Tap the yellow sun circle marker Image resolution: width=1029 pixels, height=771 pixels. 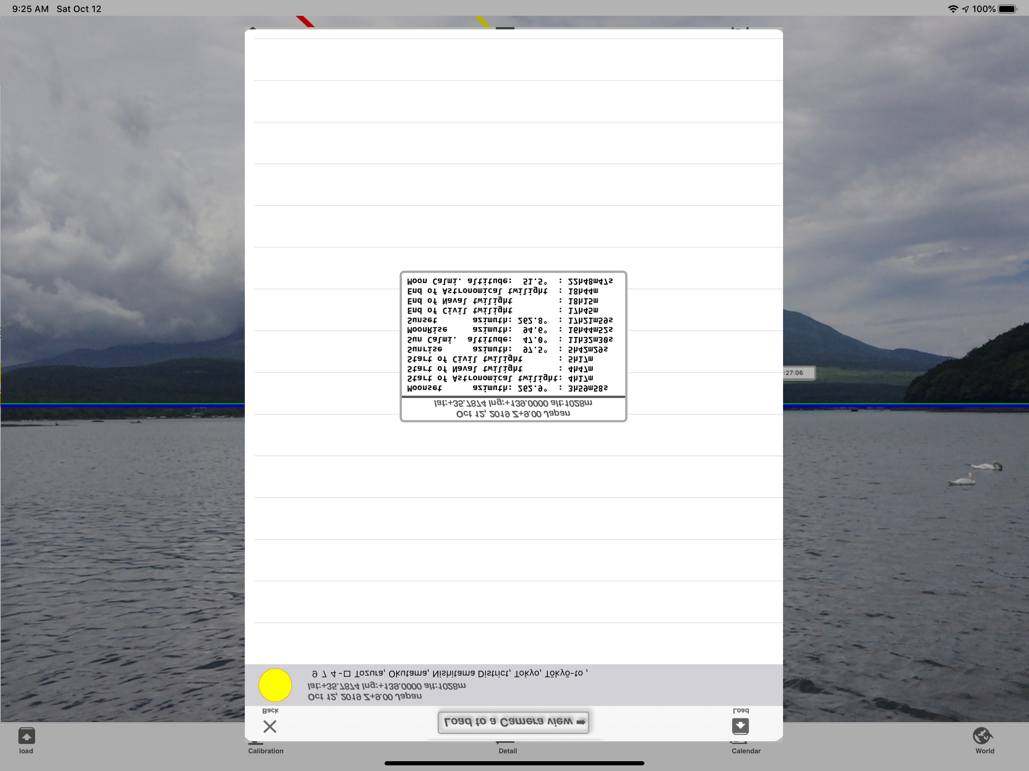pos(275,685)
